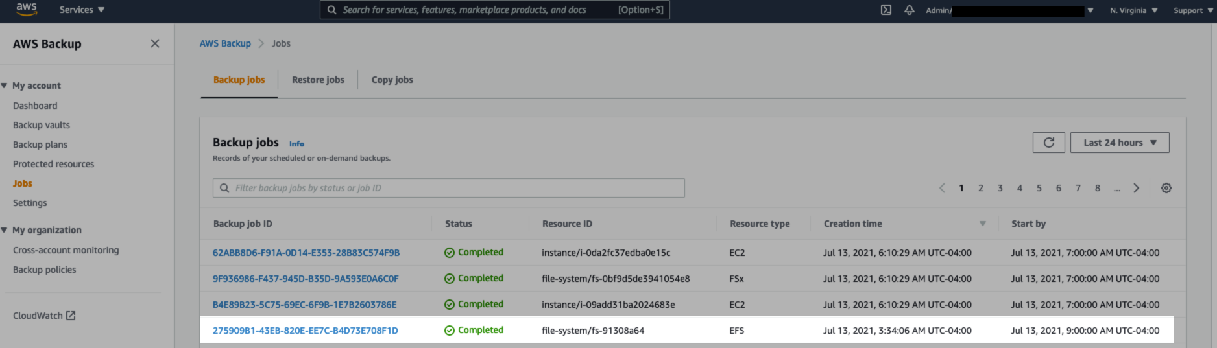Click the previous page arrow
The height and width of the screenshot is (348, 1217).
pyautogui.click(x=942, y=188)
